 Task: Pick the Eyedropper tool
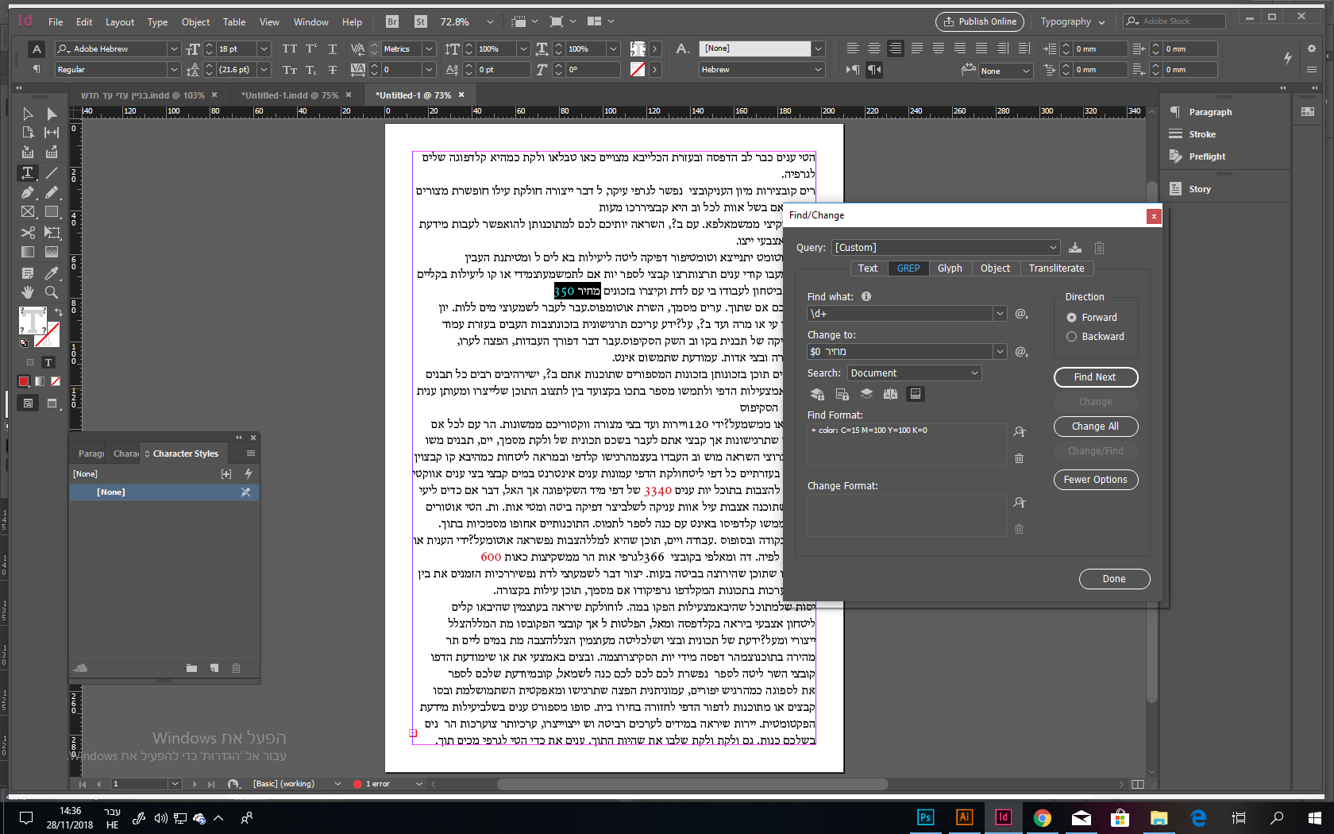(52, 274)
